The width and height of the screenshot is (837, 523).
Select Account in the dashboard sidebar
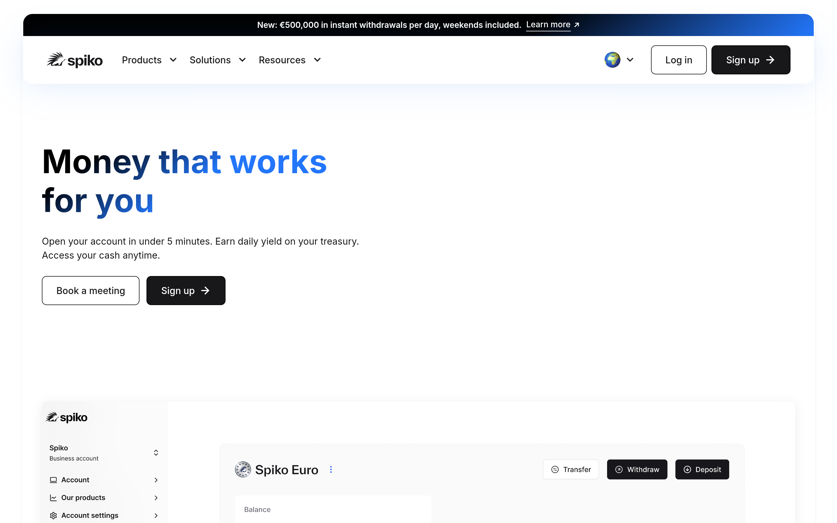click(104, 480)
